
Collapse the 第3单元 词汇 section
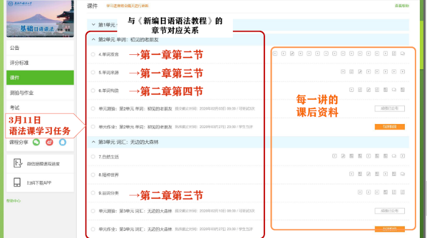point(93,142)
